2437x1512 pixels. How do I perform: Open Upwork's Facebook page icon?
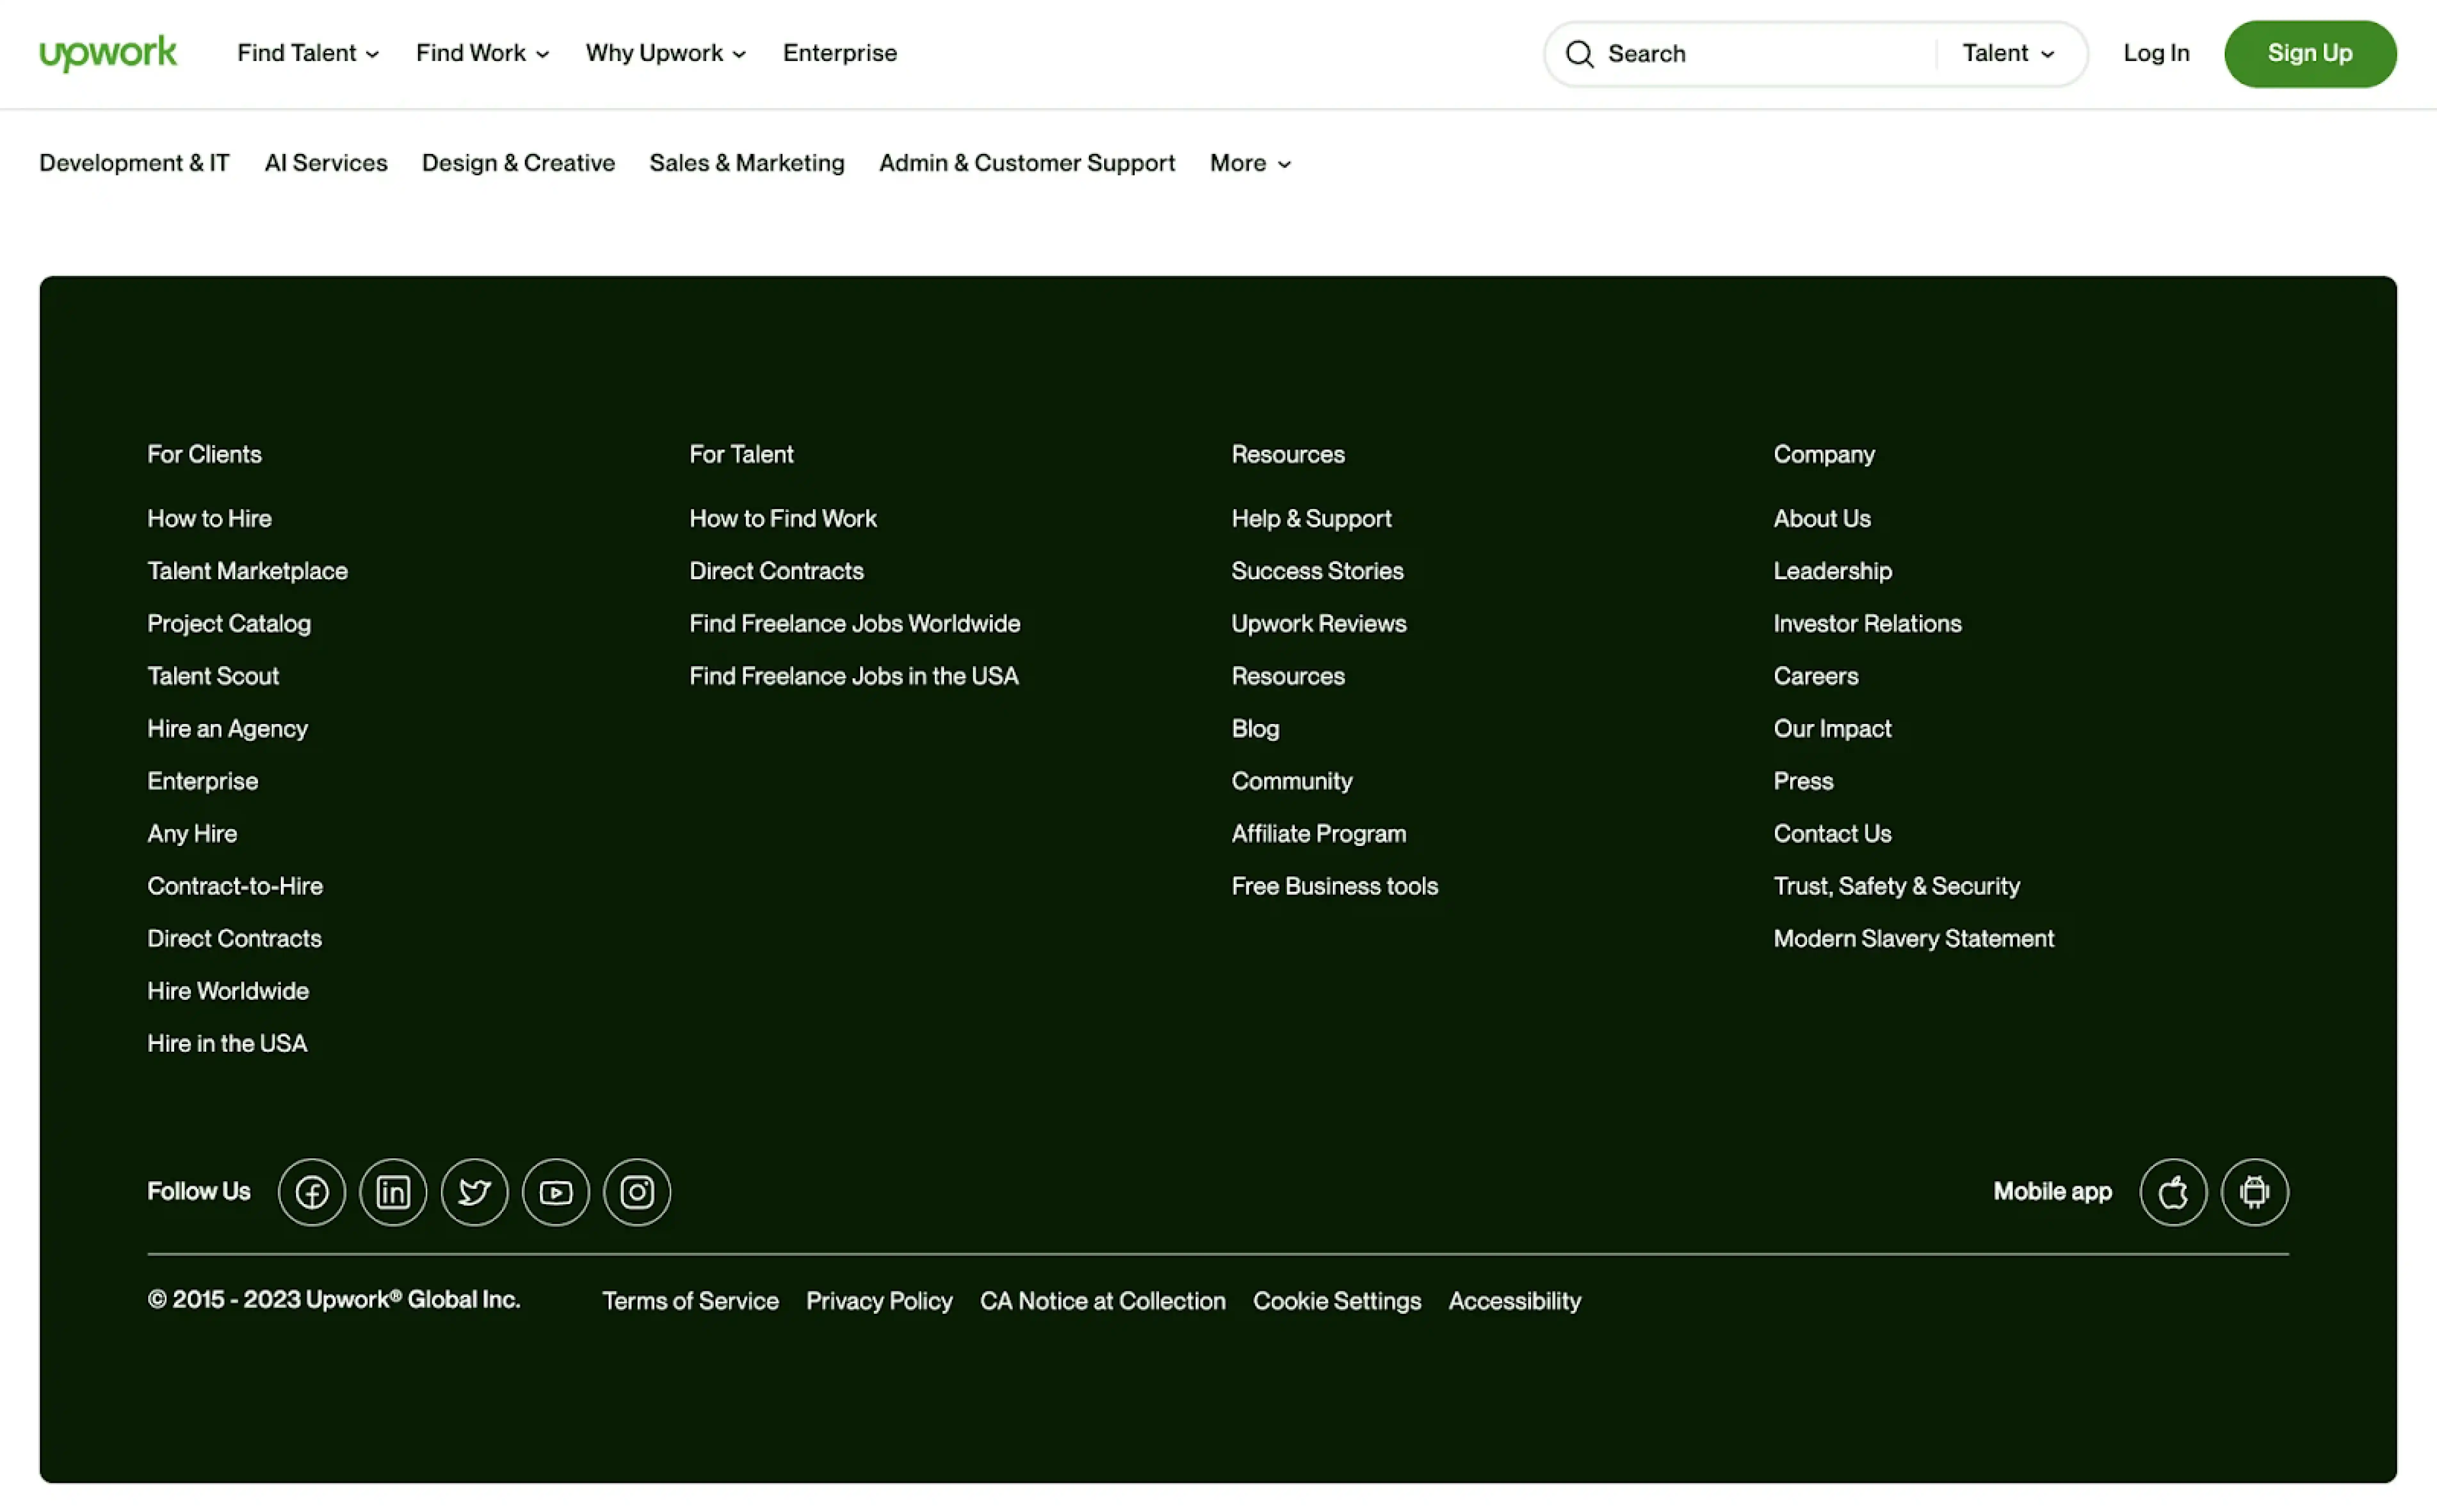312,1192
